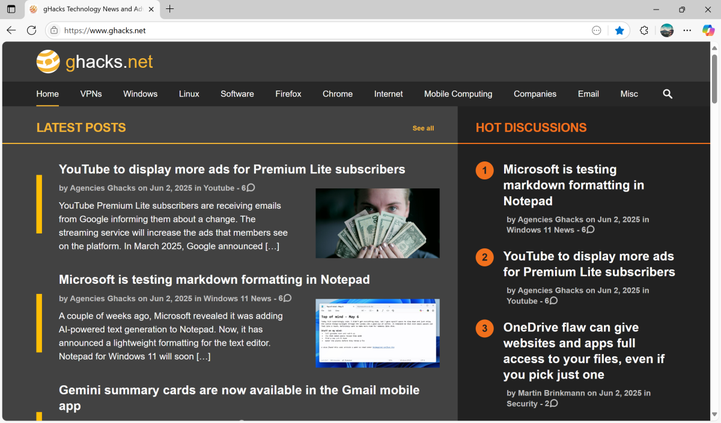Open Notepad markdown article in Latest Posts
This screenshot has height=423, width=721.
214,280
